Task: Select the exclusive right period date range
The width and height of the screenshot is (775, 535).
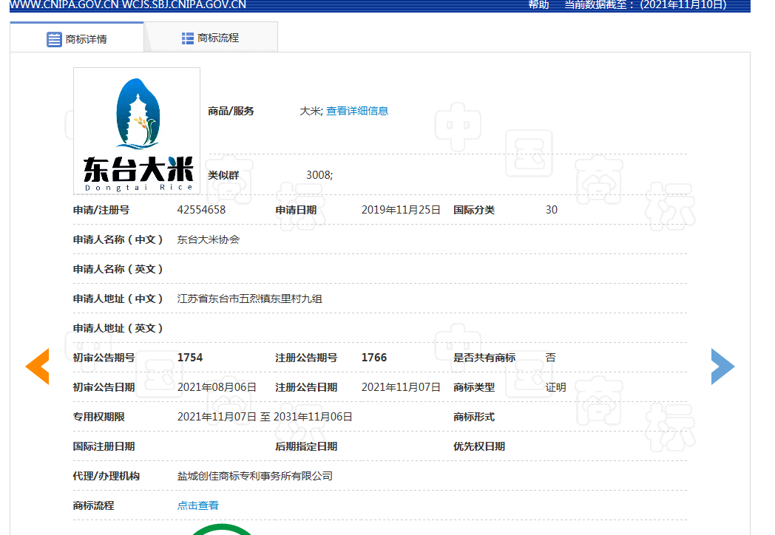Action: point(265,417)
